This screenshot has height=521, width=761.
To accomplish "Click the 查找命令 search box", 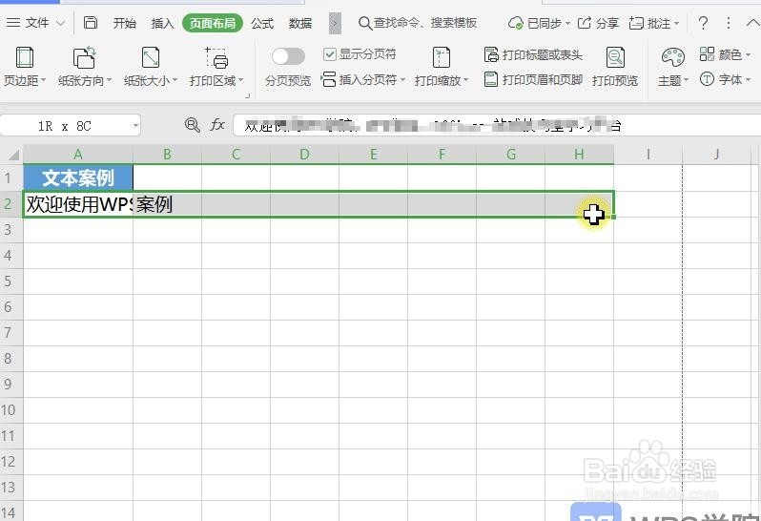I will click(418, 23).
